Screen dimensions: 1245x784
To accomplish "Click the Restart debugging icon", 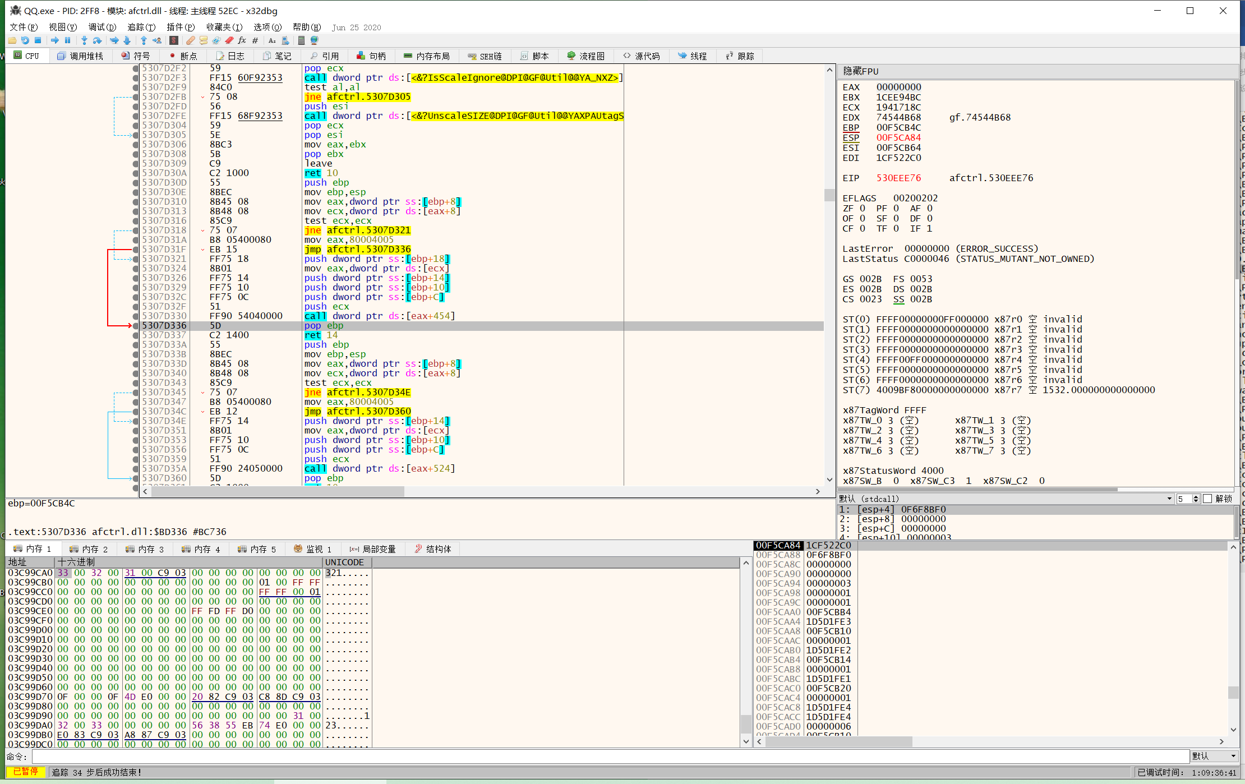I will click(x=25, y=40).
